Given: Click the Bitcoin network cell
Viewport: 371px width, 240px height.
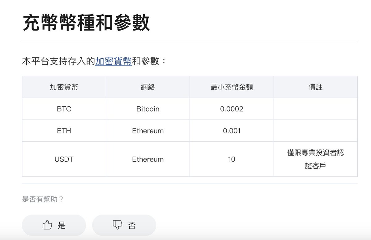Looking at the screenshot, I should (148, 109).
